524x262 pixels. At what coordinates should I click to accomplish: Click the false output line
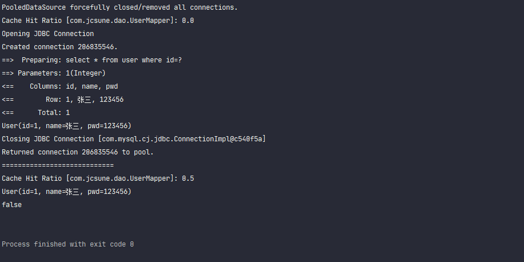(x=11, y=205)
